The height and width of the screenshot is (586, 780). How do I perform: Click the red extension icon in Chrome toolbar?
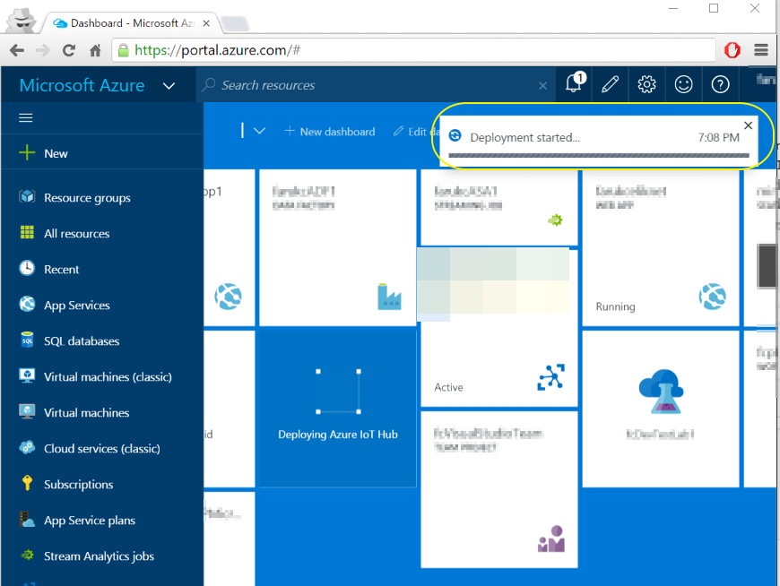732,49
